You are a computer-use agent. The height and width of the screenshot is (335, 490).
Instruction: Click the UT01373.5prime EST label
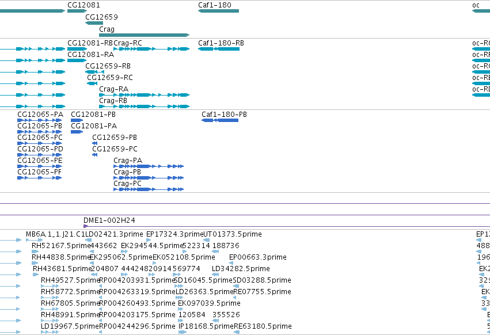(x=233, y=234)
